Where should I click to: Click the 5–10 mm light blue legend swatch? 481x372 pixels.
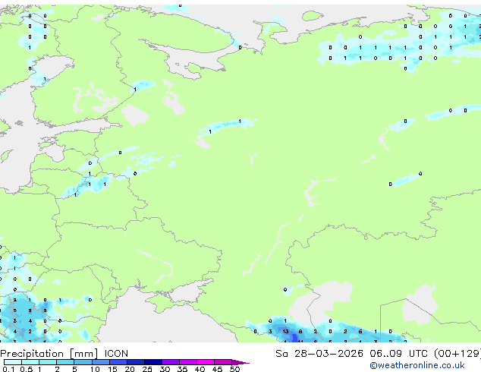pos(83,362)
